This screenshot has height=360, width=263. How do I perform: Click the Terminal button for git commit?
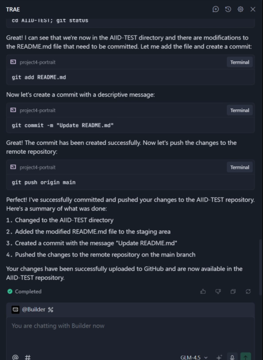point(239,110)
